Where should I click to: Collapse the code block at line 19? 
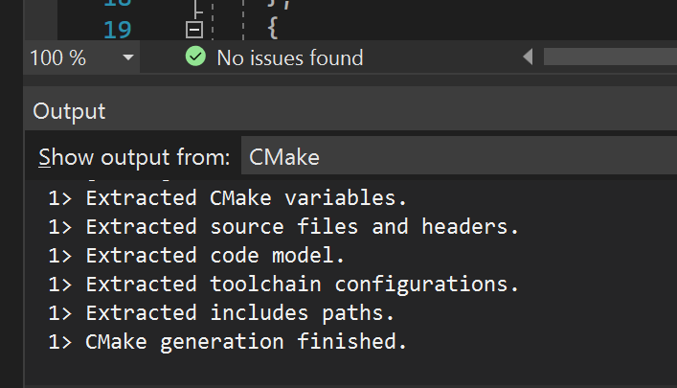point(194,30)
